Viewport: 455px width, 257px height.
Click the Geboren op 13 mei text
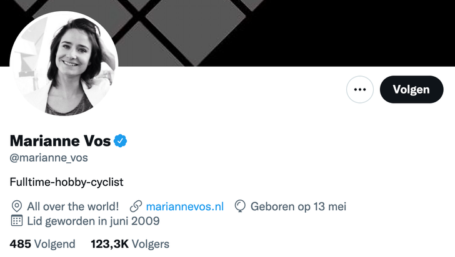tap(298, 206)
